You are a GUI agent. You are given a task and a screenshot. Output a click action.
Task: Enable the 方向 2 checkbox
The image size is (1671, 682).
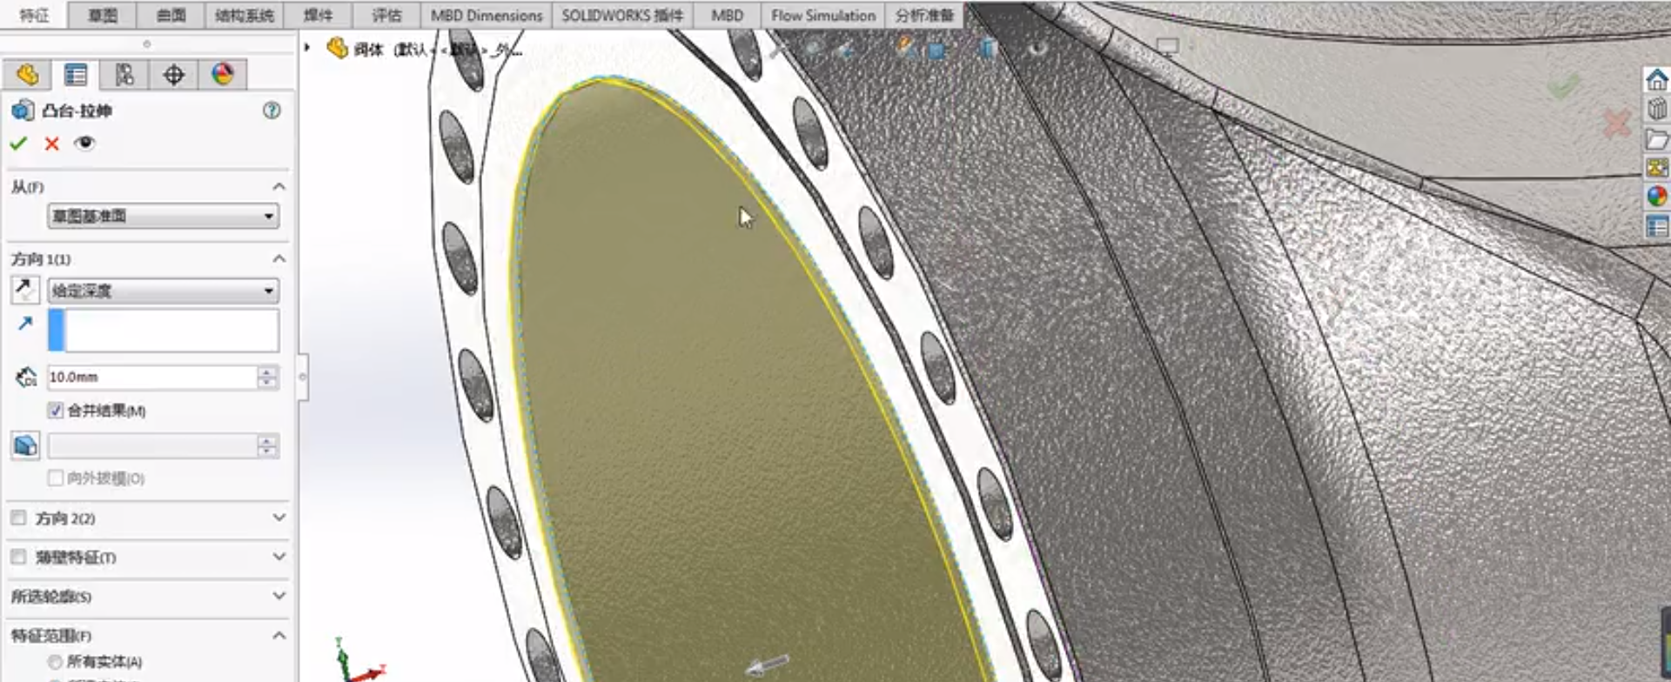pyautogui.click(x=18, y=518)
